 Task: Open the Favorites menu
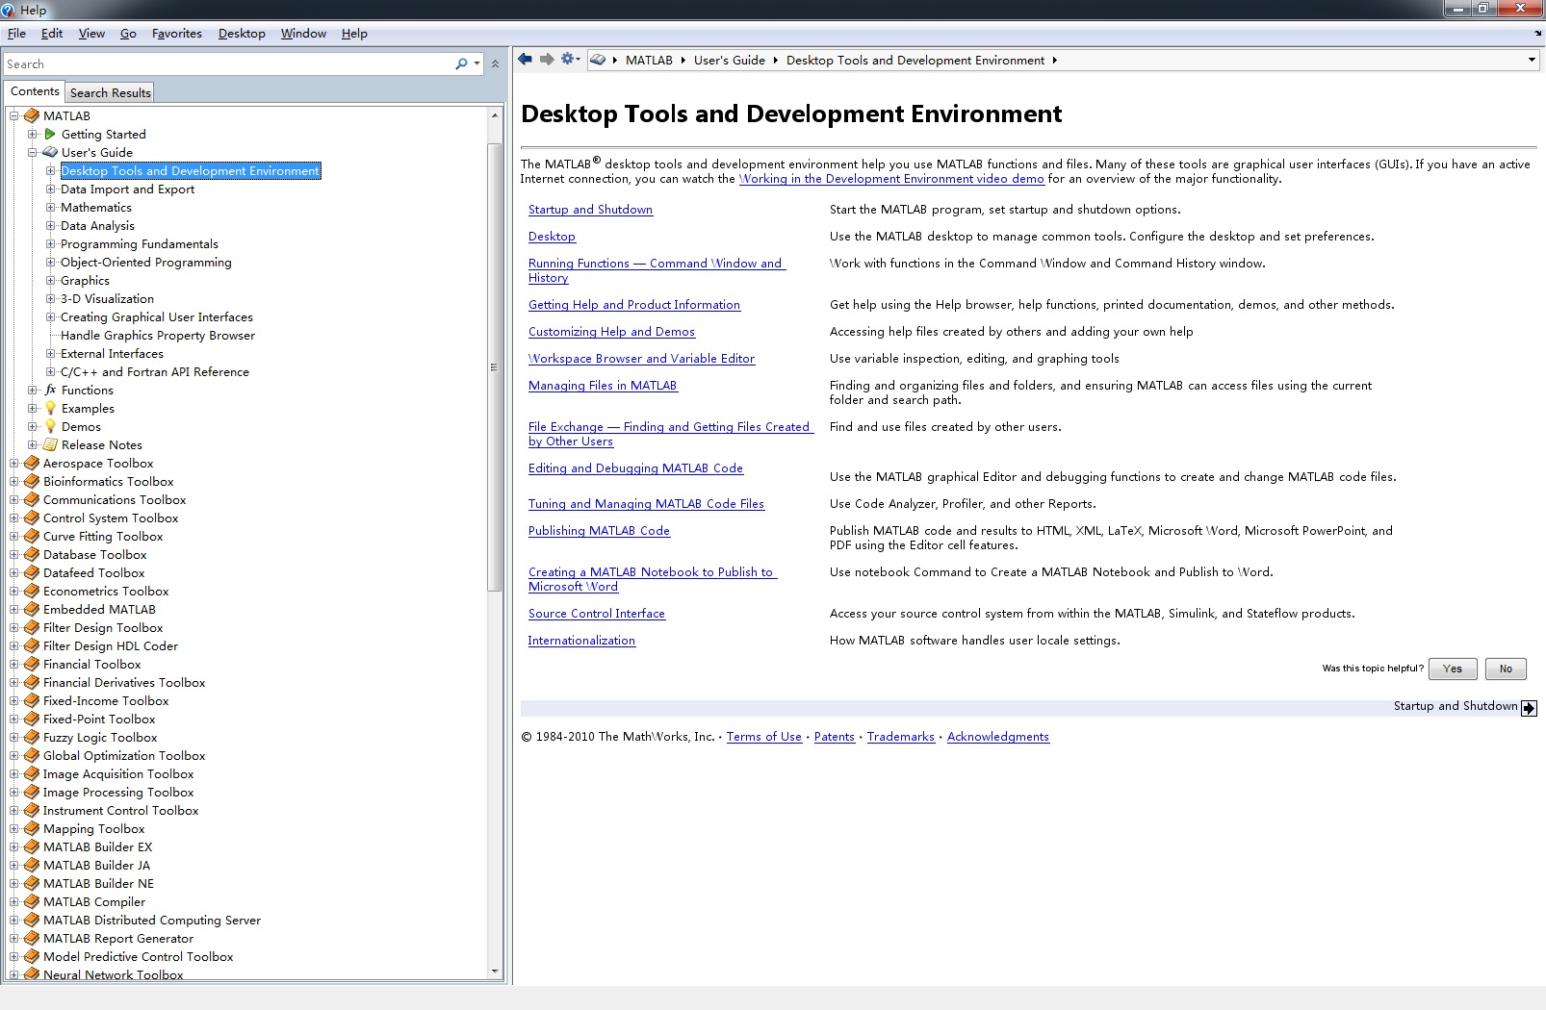(177, 33)
